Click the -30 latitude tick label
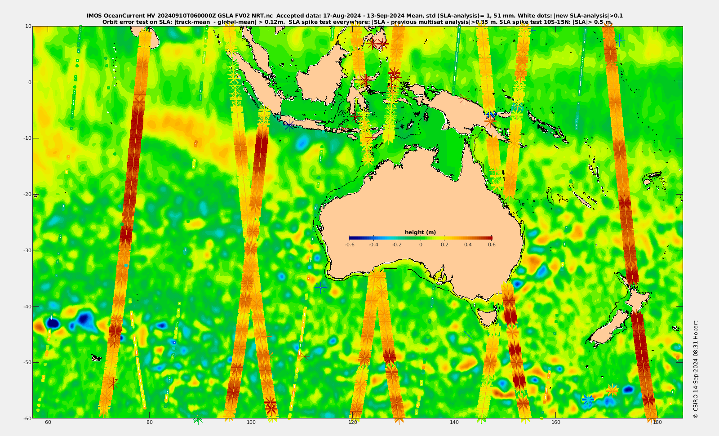 (x=27, y=250)
